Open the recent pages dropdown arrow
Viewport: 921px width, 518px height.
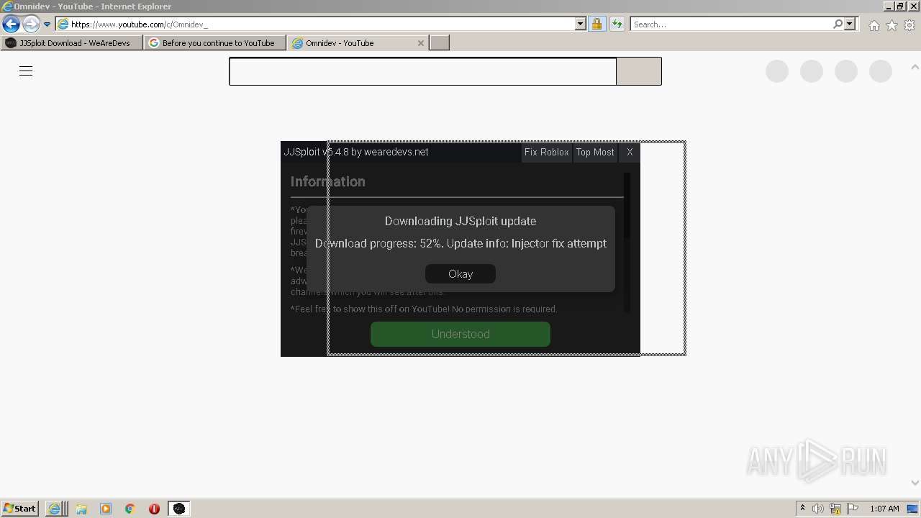(47, 24)
